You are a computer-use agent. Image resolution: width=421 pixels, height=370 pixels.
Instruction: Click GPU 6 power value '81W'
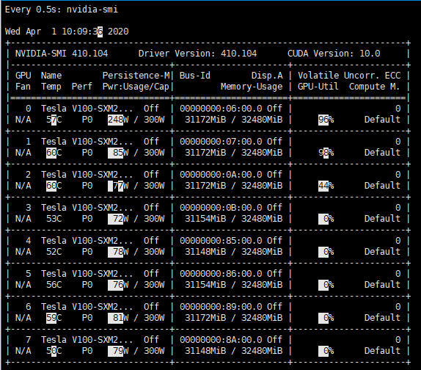[120, 318]
